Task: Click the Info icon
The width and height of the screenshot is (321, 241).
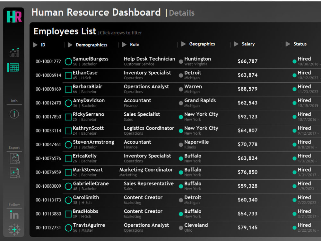Action: coord(14,114)
